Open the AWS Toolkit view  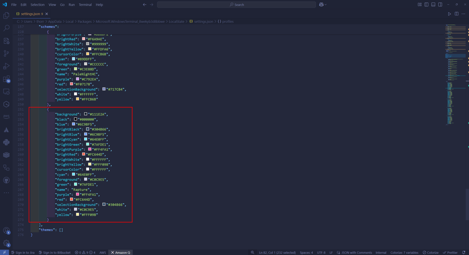6,117
